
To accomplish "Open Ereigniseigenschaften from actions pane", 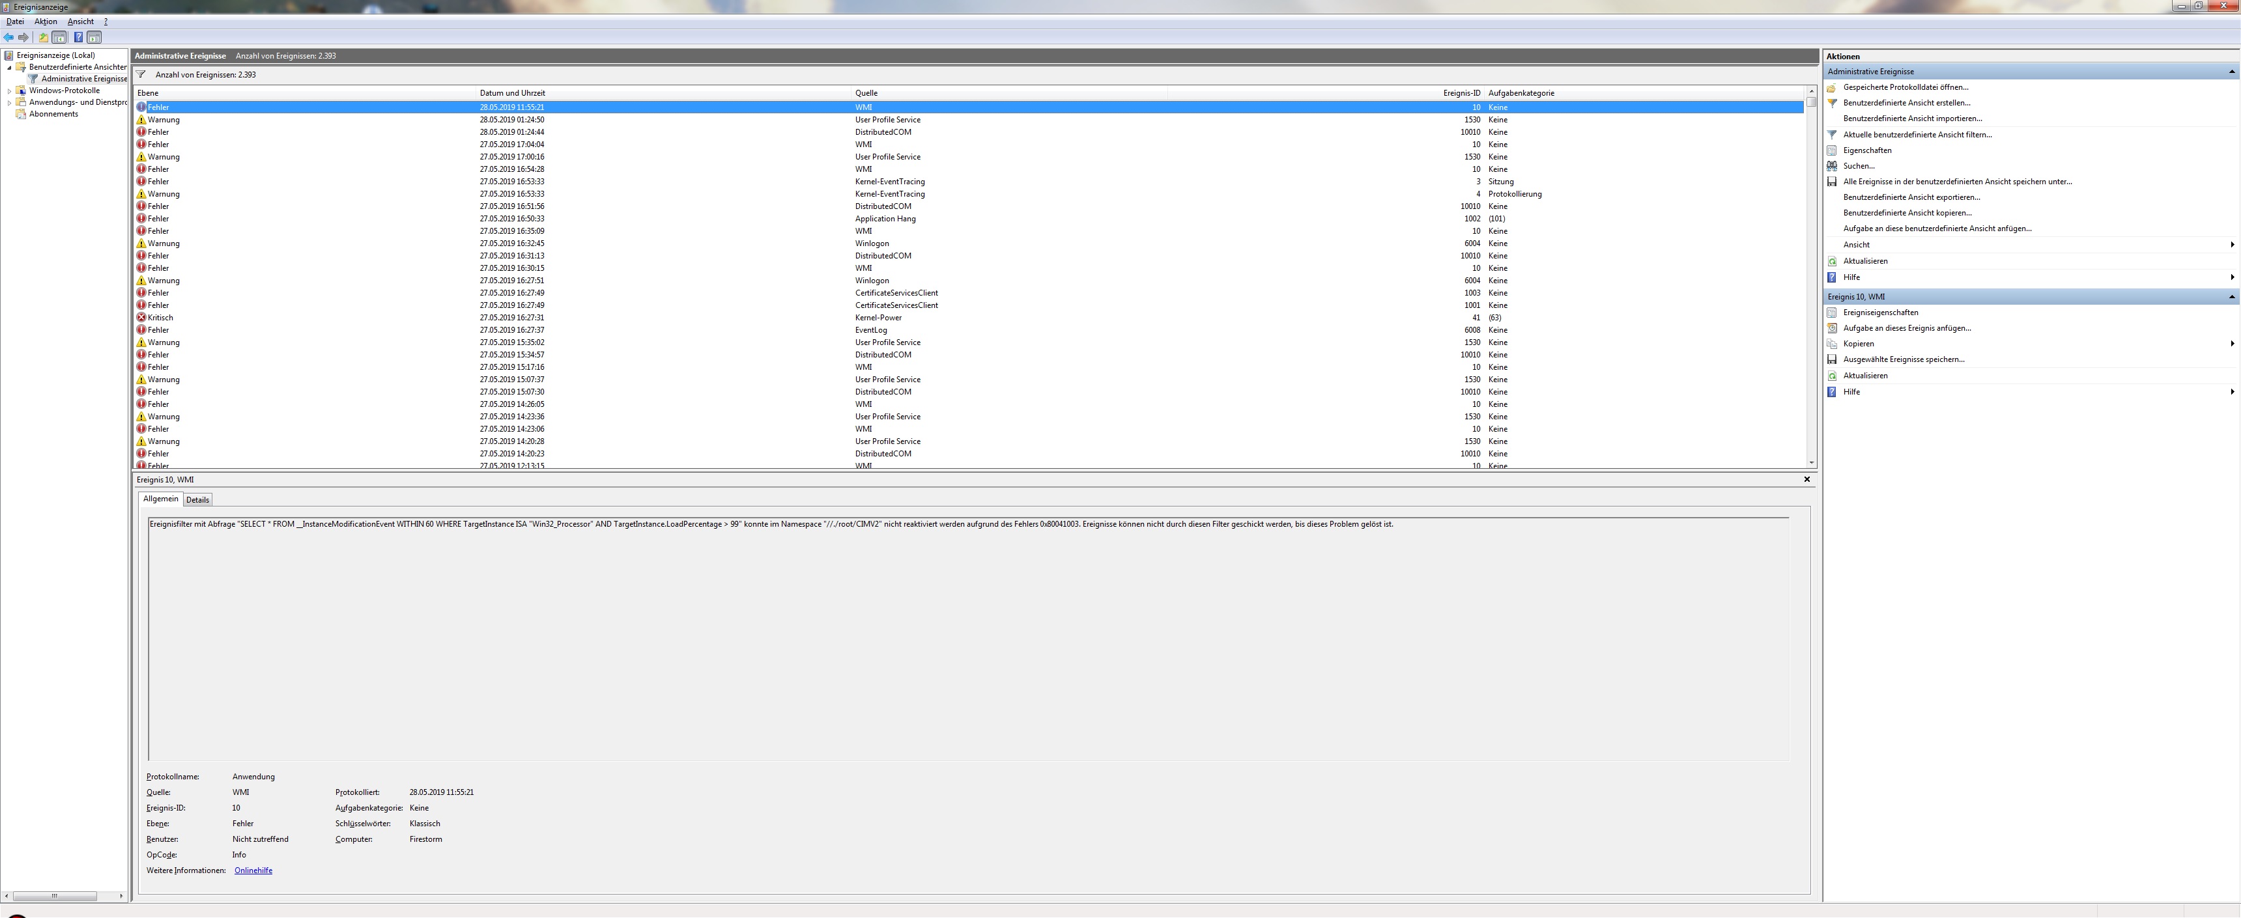I will 1880,312.
